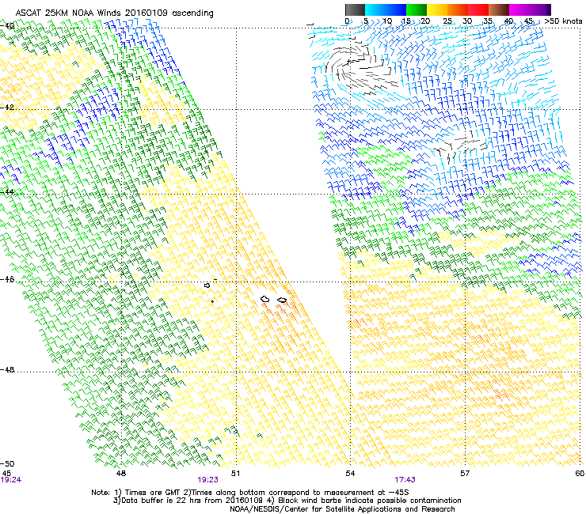This screenshot has height=514, width=586.
Task: Click the title 'ASCAT 25KM NOAA Winds 20160109 ascending'
Action: 114,13
